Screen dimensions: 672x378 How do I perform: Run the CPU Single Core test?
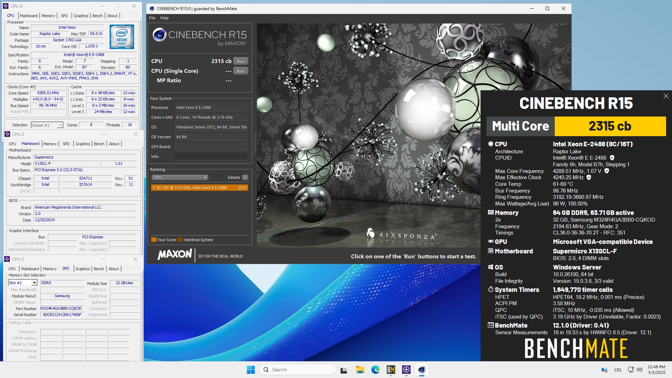click(240, 71)
